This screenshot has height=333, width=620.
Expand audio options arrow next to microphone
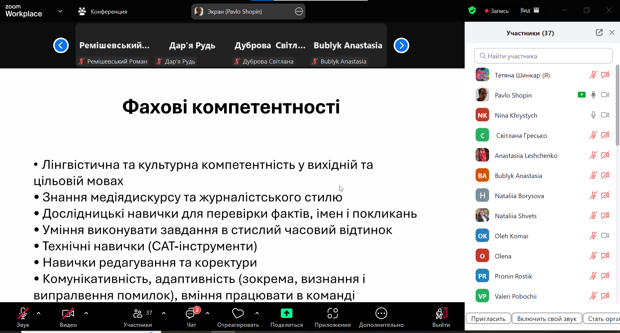(39, 313)
